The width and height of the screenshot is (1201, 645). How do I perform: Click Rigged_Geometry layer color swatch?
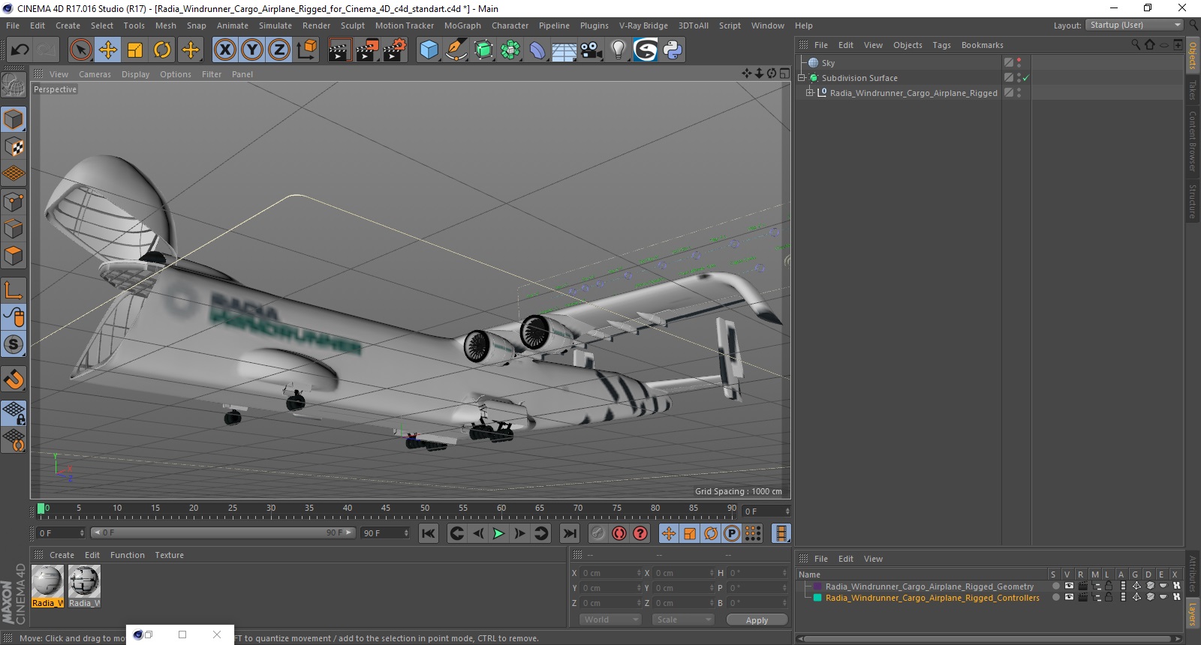tap(817, 586)
